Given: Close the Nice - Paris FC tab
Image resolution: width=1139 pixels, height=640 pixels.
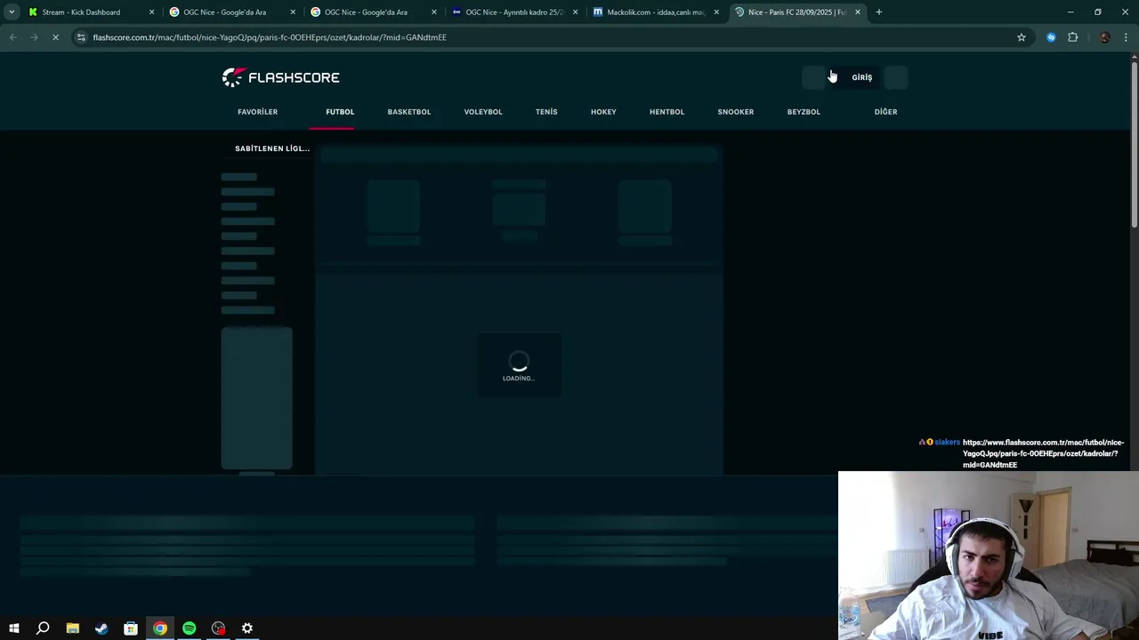Looking at the screenshot, I should pyautogui.click(x=858, y=12).
